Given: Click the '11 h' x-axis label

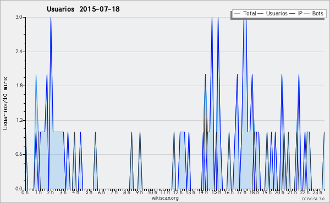Looking at the screenshot, I should (x=165, y=192).
